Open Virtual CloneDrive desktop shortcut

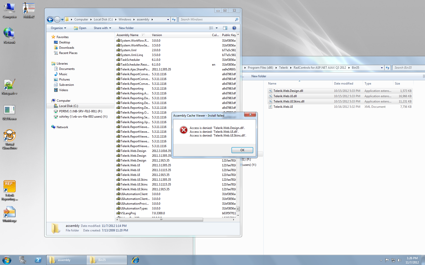(10, 140)
